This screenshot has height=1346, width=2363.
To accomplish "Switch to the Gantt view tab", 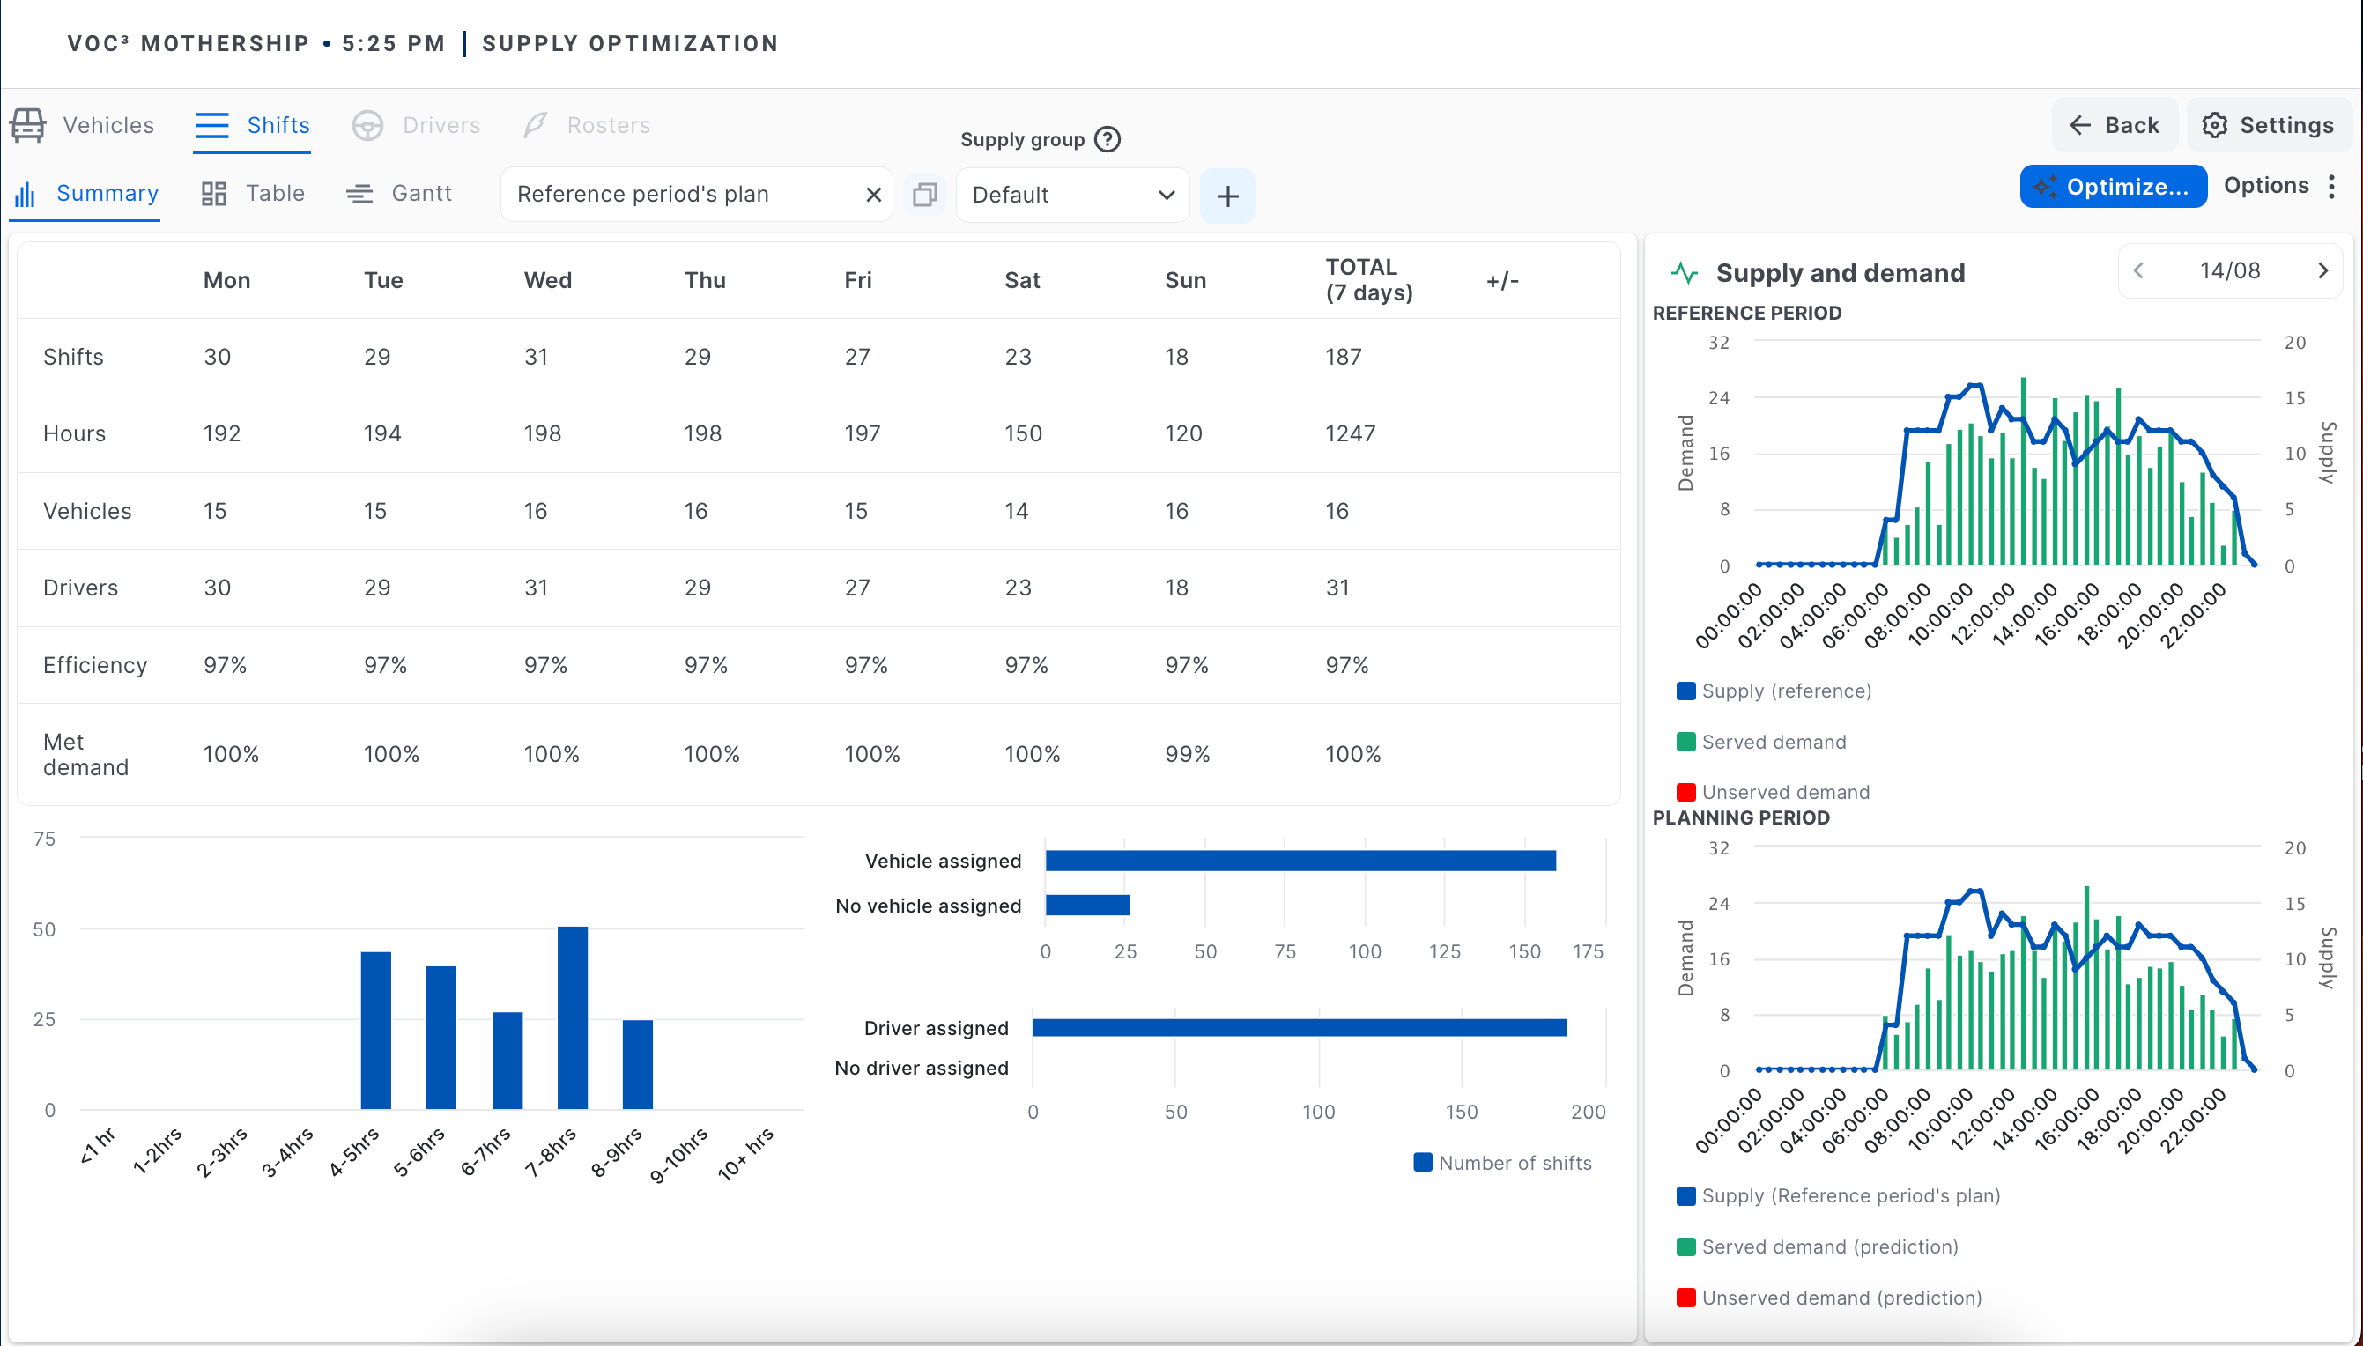I will click(x=399, y=193).
